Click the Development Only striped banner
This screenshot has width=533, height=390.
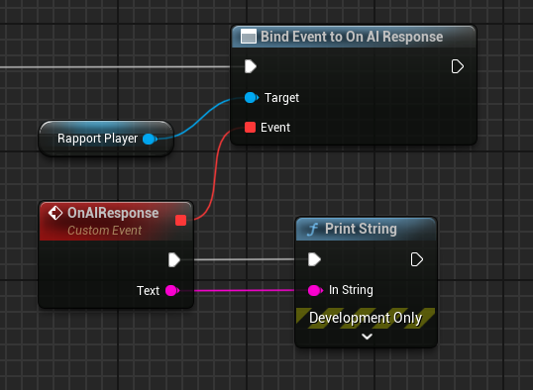(x=366, y=318)
